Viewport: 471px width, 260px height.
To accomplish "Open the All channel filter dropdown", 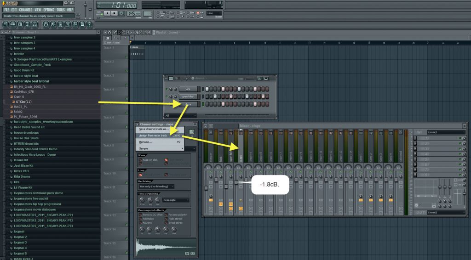I will (x=180, y=115).
